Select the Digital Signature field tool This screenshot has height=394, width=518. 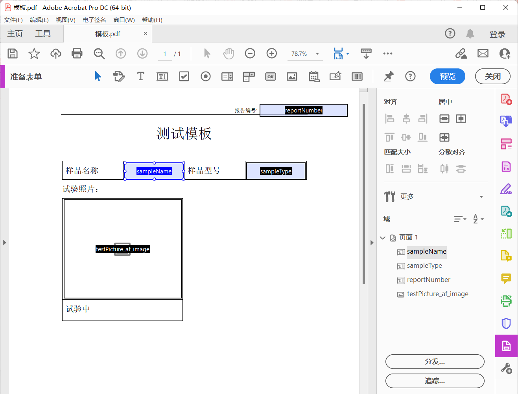335,76
